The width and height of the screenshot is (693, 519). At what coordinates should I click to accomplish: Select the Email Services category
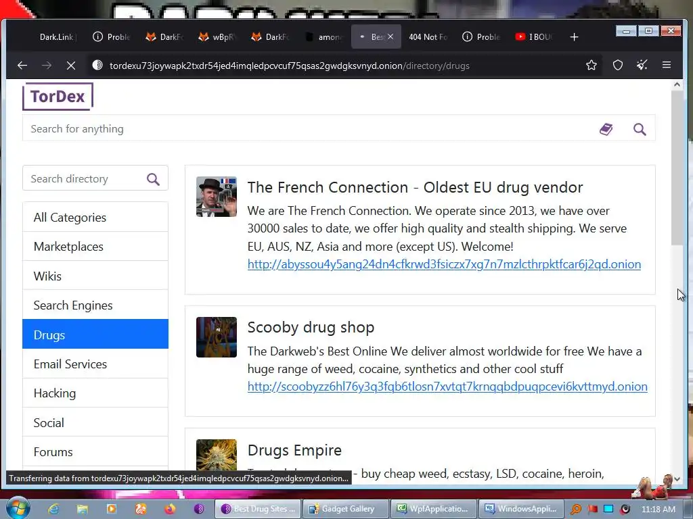pyautogui.click(x=95, y=364)
